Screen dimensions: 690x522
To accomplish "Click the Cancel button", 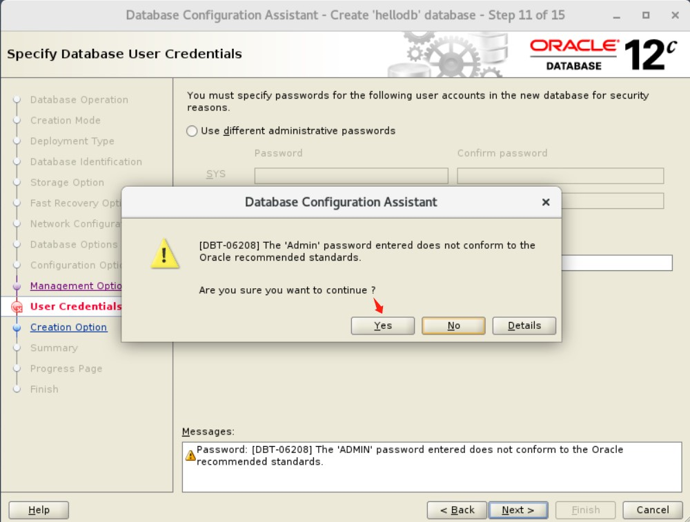I will [653, 510].
